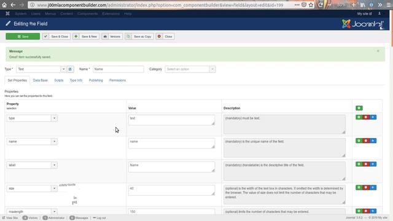
Task: Click the Pocket save icon
Action: pos(304,5)
